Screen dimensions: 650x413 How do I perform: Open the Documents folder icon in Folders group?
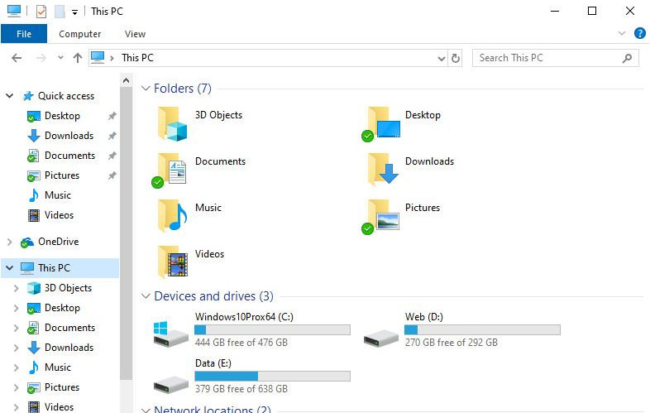click(170, 170)
